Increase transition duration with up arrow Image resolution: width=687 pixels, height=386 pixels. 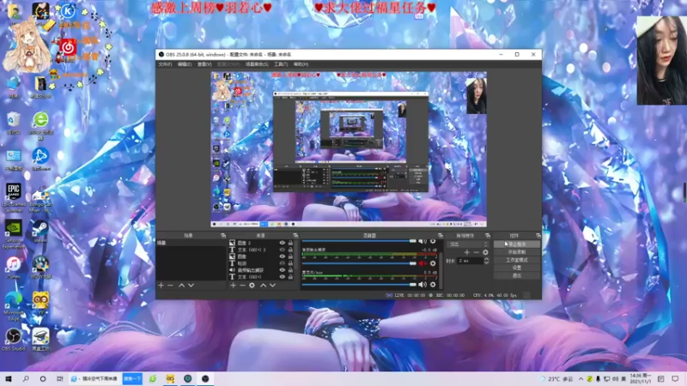[x=486, y=259]
